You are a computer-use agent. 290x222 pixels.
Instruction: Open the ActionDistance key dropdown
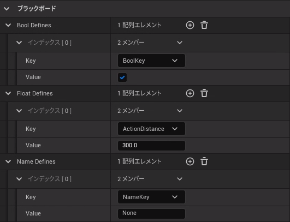pos(151,129)
